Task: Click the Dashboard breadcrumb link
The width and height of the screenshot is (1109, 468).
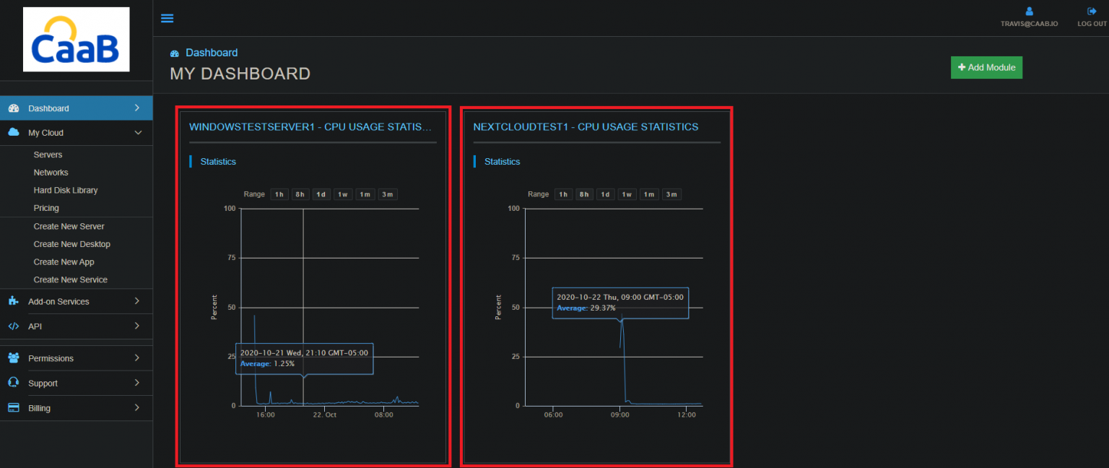Action: point(212,53)
